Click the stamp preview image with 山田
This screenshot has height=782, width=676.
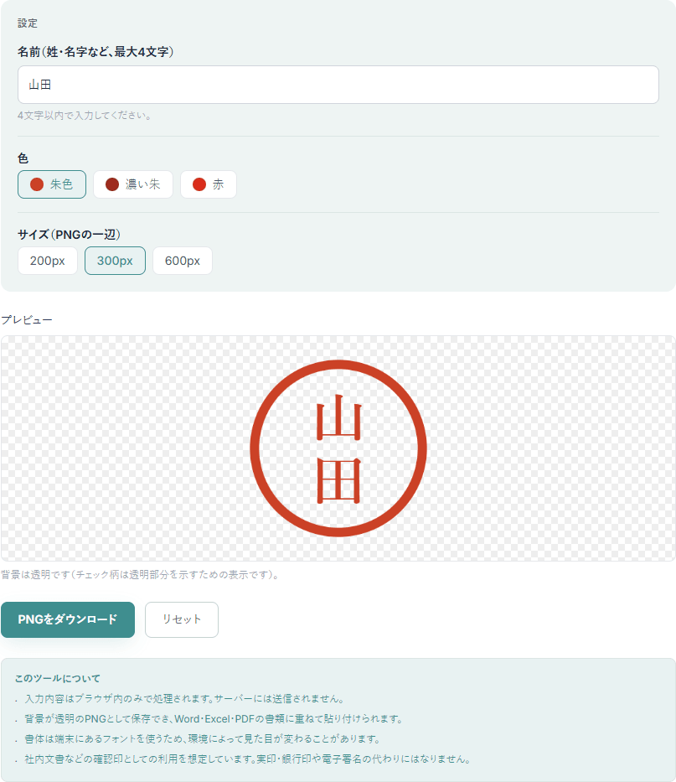pos(338,448)
